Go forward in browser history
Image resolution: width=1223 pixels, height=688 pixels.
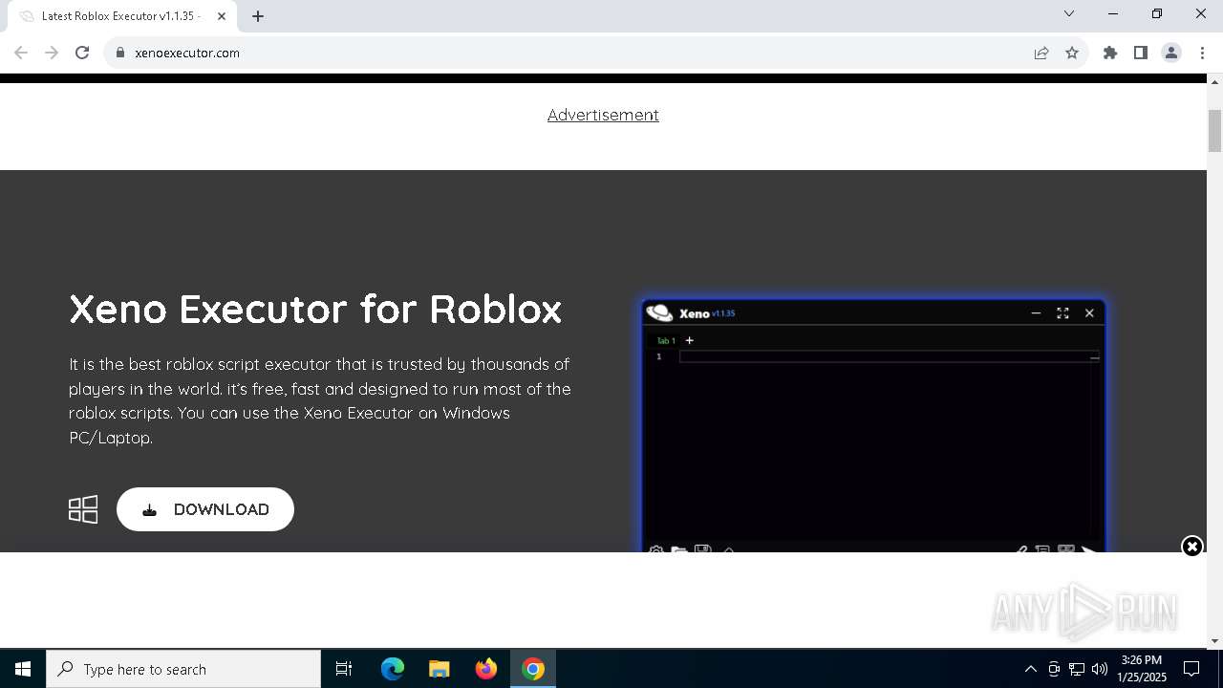(52, 54)
